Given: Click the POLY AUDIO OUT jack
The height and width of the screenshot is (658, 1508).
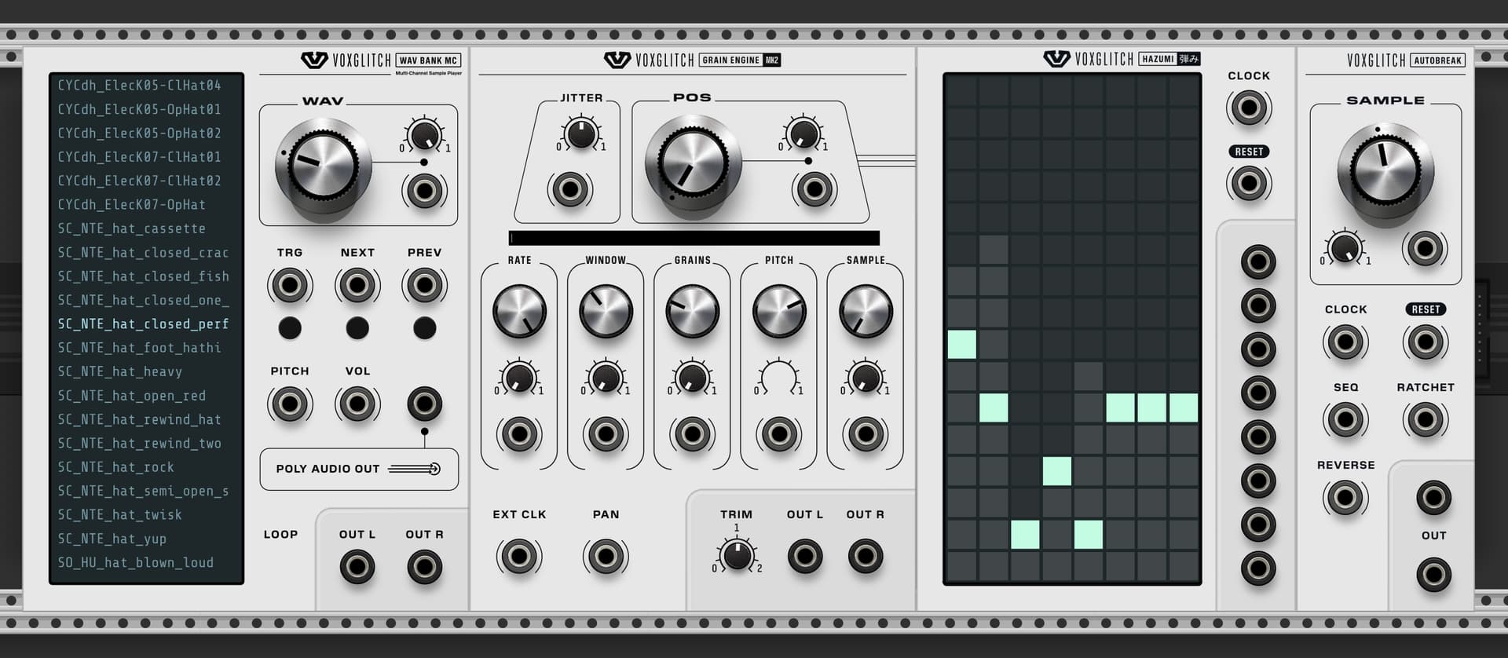Looking at the screenshot, I should click(x=424, y=404).
